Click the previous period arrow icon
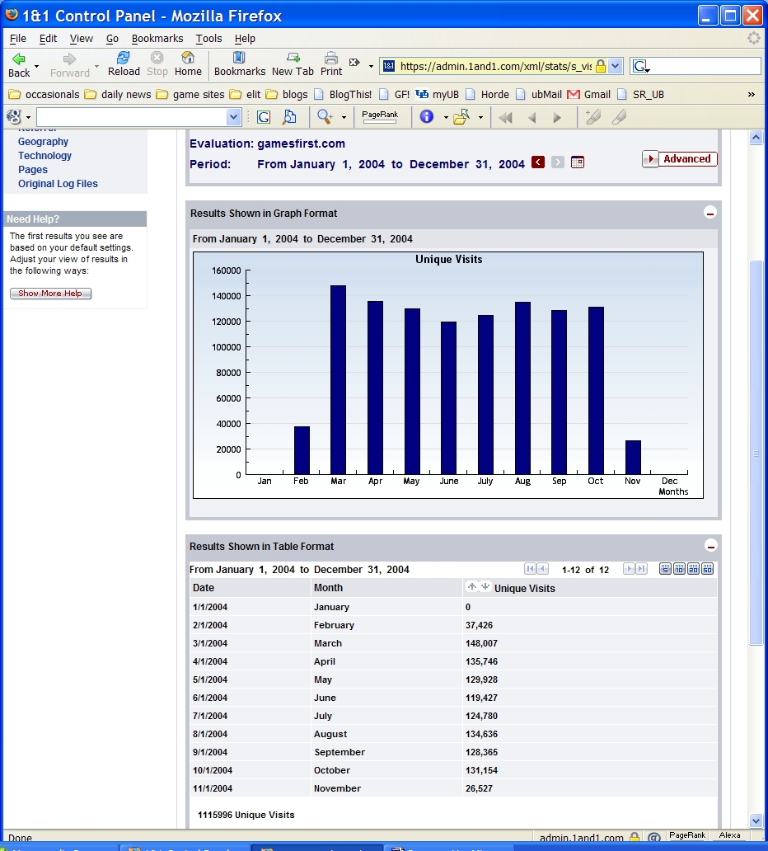Screen dimensions: 768x851 click(x=538, y=162)
